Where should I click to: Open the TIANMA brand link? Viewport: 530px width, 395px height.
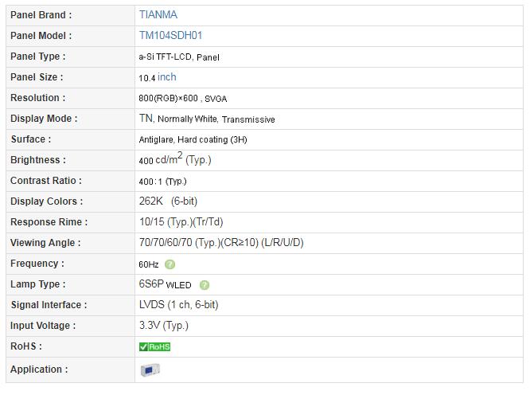(x=158, y=15)
